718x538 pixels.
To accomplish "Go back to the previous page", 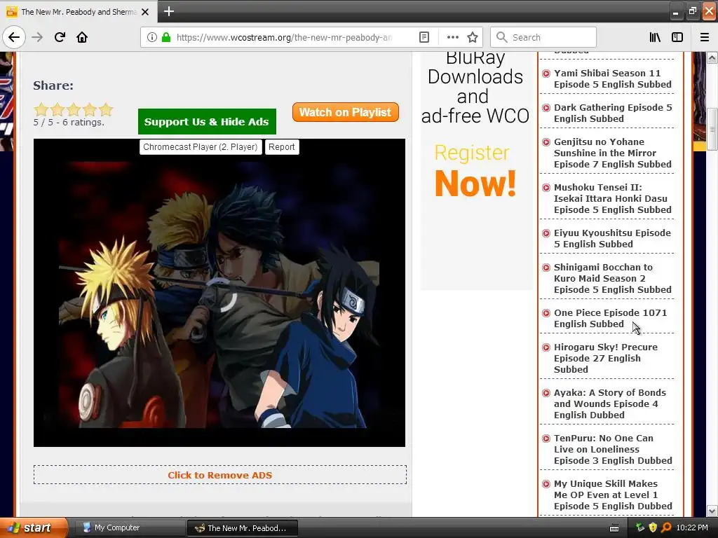I will point(14,38).
